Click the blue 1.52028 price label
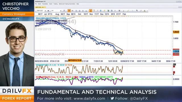 tap(176, 51)
